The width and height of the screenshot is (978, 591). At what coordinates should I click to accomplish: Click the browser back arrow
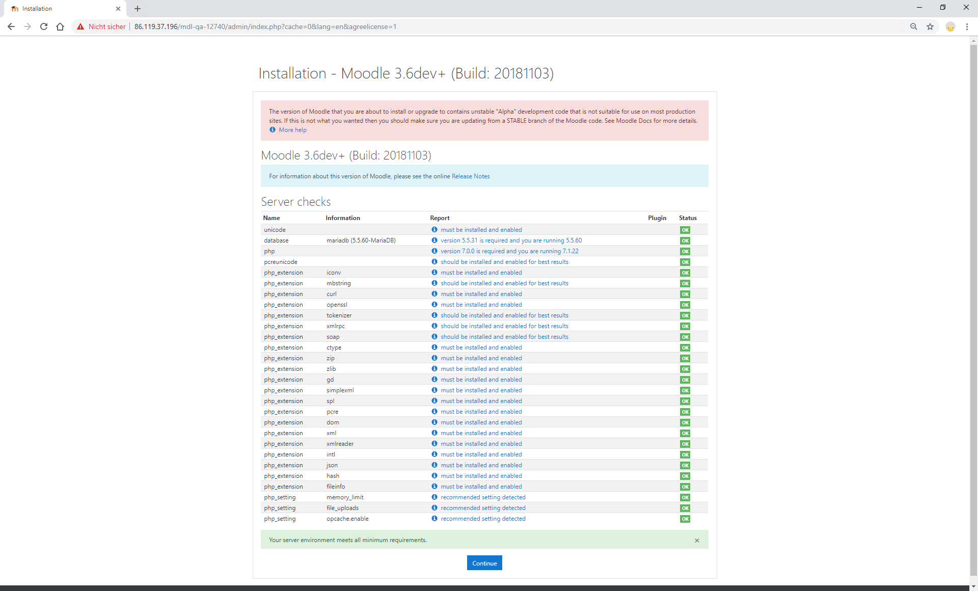(11, 26)
